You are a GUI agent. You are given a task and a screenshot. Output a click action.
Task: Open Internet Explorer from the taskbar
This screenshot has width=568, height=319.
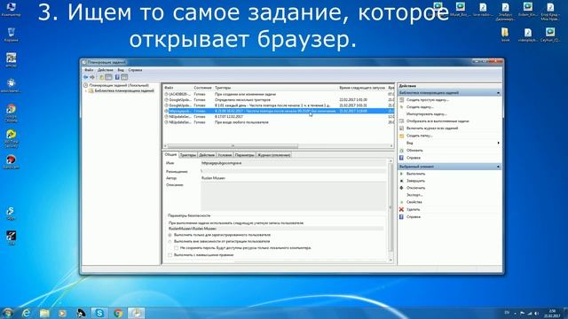[26, 313]
